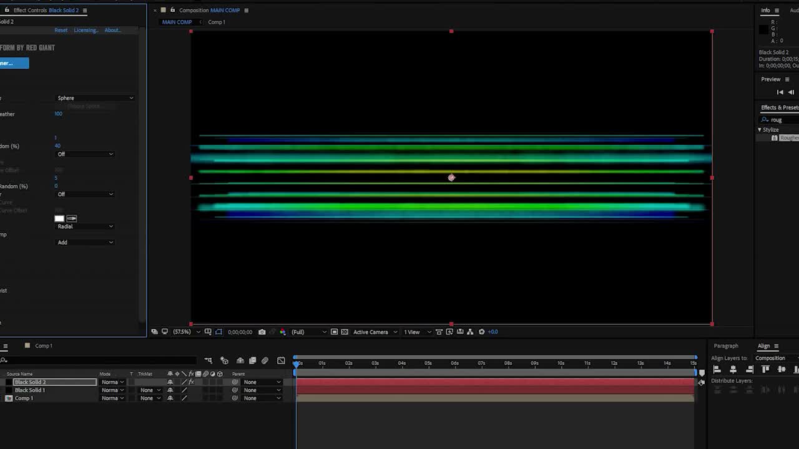Select the Black Solid 1 layer
The width and height of the screenshot is (799, 449).
tap(30, 390)
